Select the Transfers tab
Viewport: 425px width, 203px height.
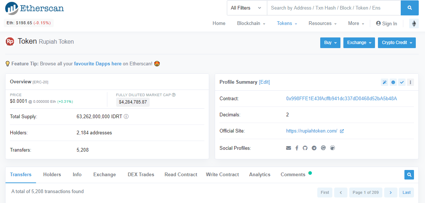21,175
